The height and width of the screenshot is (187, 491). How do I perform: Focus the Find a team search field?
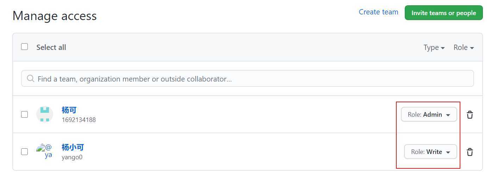click(247, 78)
